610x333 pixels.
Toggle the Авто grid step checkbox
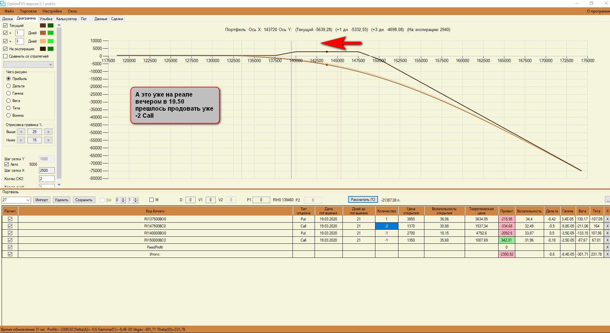pyautogui.click(x=6, y=164)
